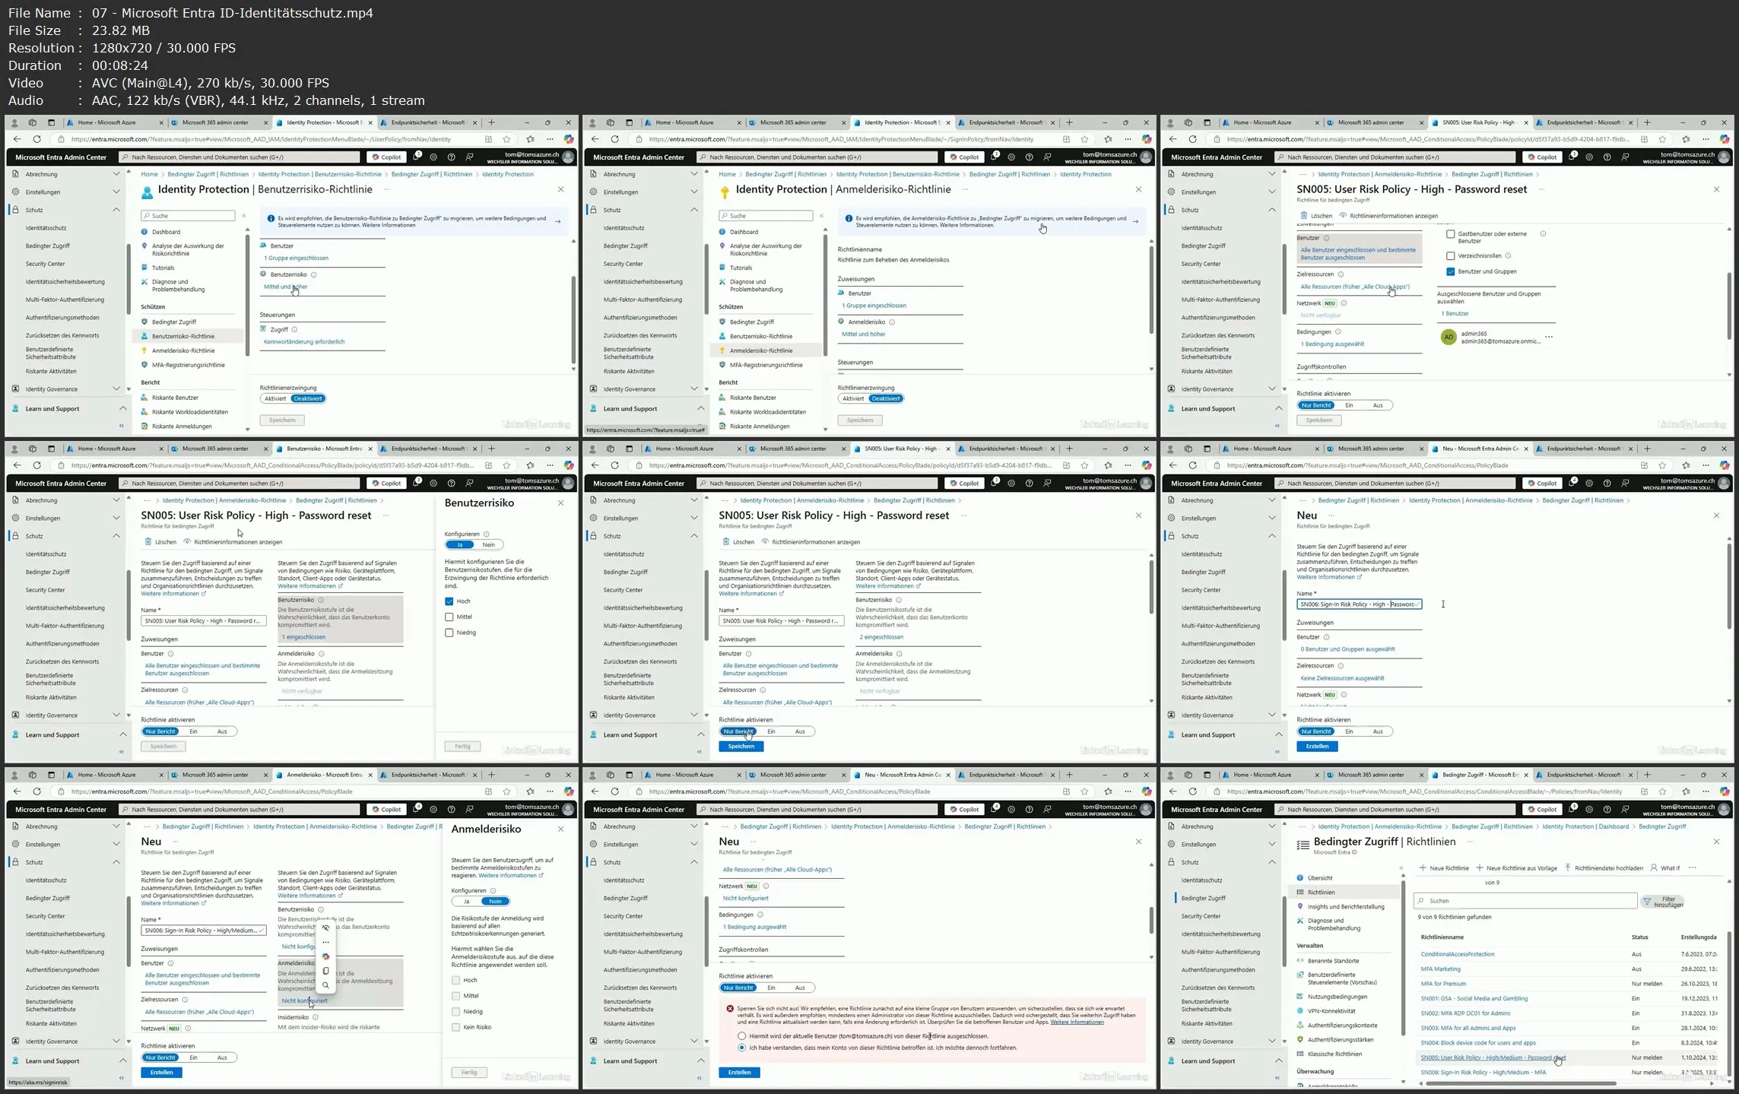The width and height of the screenshot is (1739, 1094).
Task: Open MFA-Registrierungsrichtlinie on Benutzerrisiko-Richtlinie page
Action: pos(188,365)
